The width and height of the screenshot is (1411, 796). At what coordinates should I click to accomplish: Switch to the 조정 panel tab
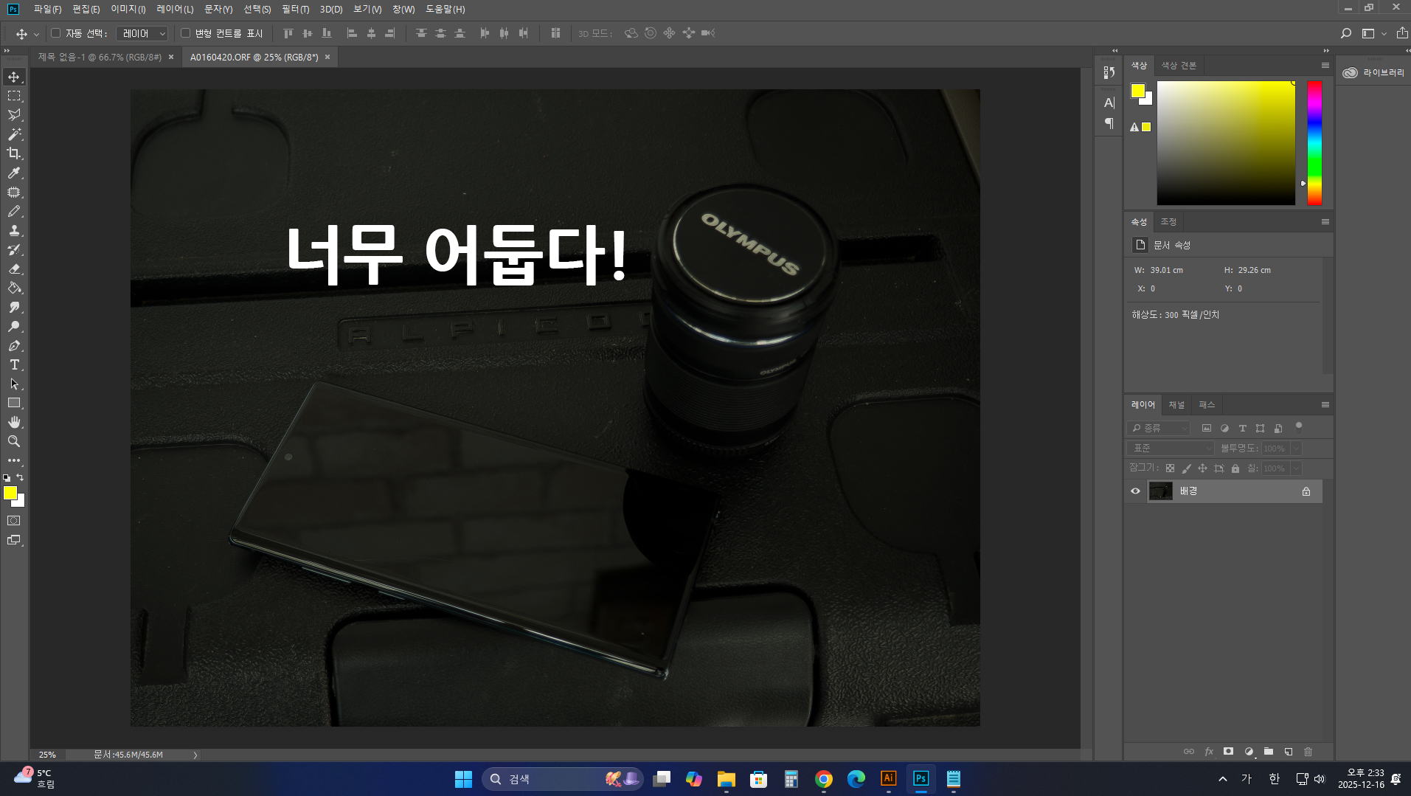pos(1168,222)
